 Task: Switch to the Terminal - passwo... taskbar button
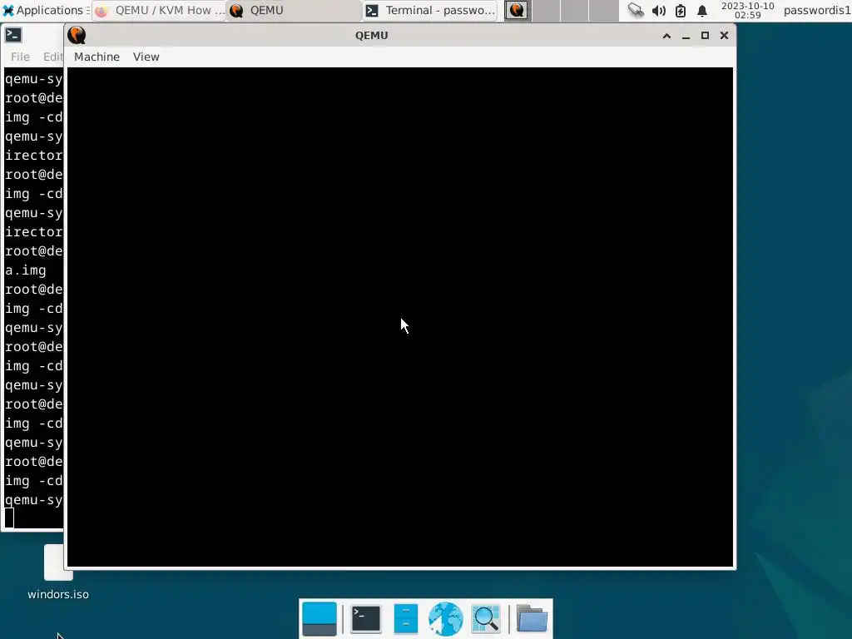point(430,10)
